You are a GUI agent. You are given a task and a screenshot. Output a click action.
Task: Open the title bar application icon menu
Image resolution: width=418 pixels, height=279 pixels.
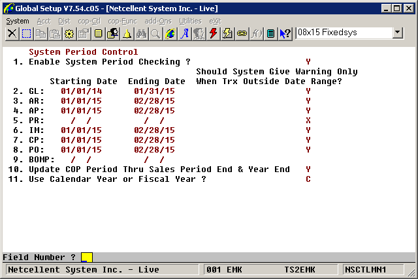[7, 7]
